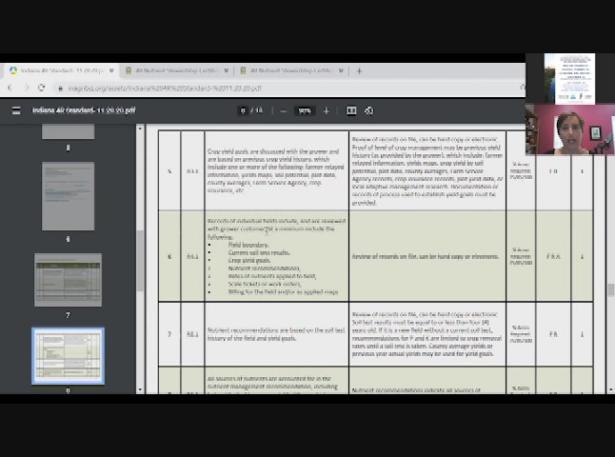The width and height of the screenshot is (615, 457).
Task: Click the presenter webcam video
Action: click(569, 129)
